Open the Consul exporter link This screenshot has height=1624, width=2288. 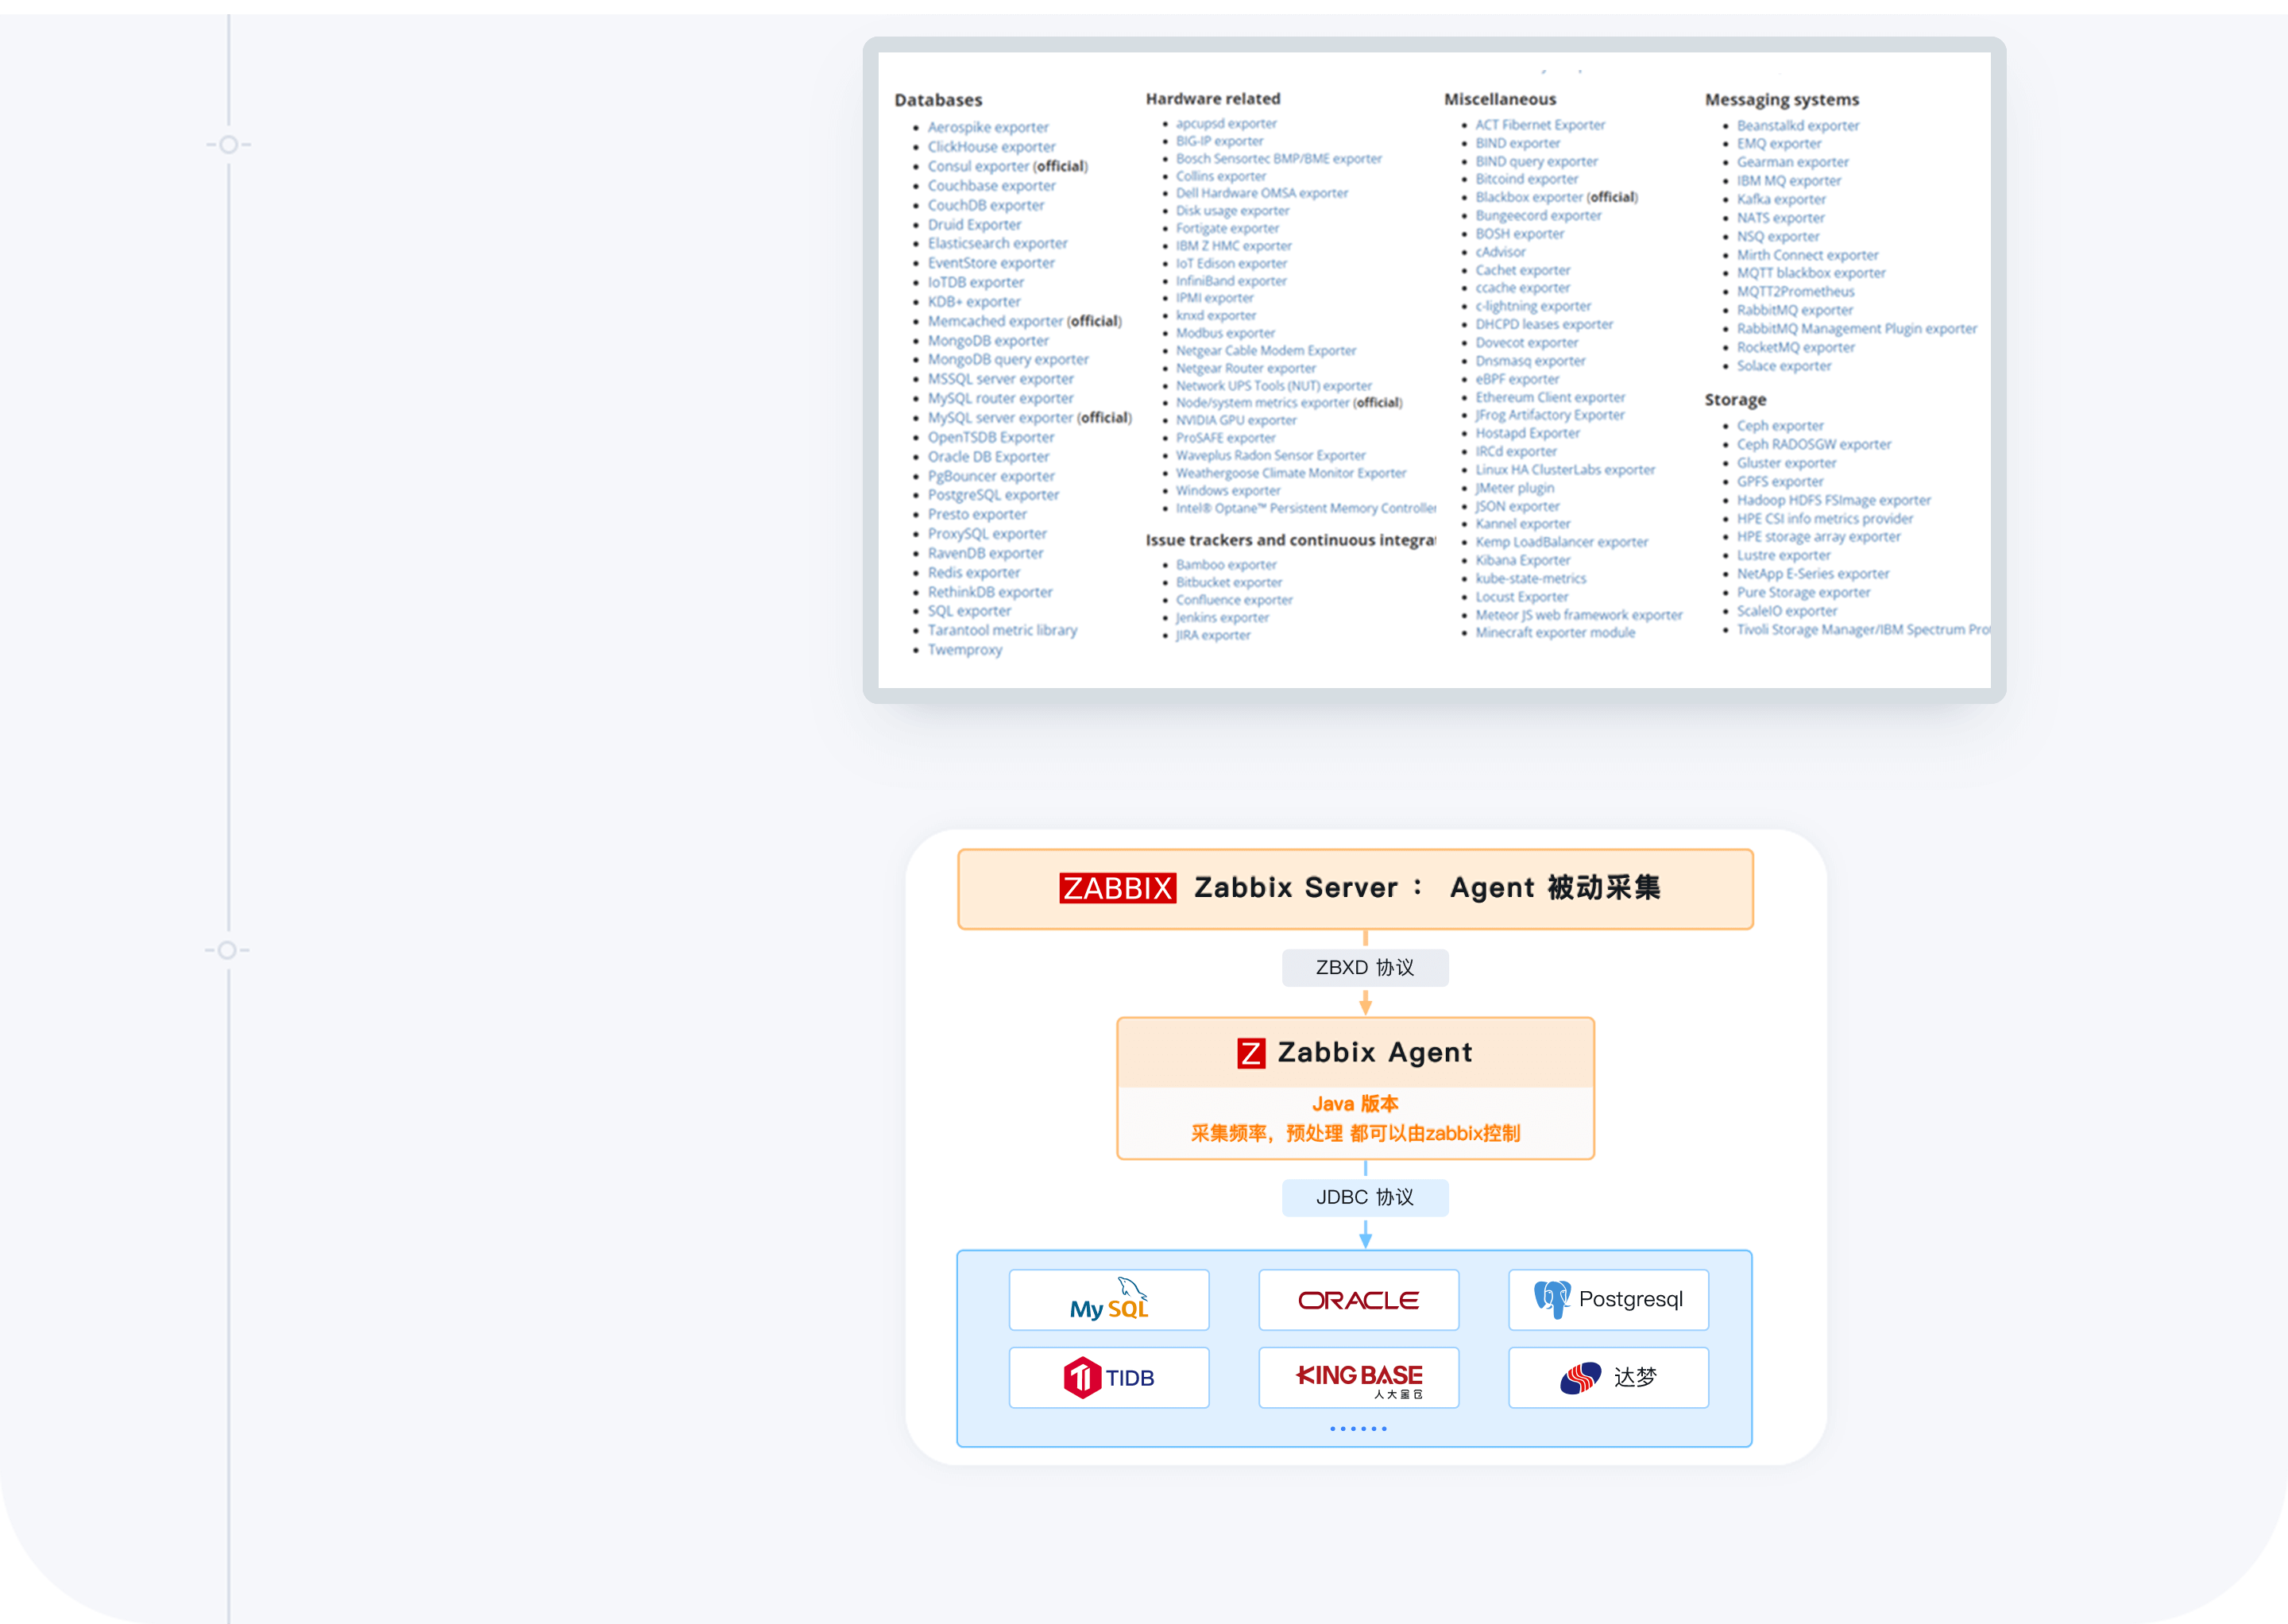978,166
